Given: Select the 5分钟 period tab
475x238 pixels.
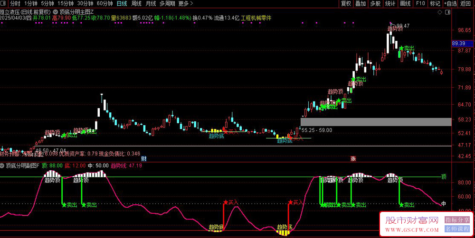Looking at the screenshot, I should tap(47, 4).
